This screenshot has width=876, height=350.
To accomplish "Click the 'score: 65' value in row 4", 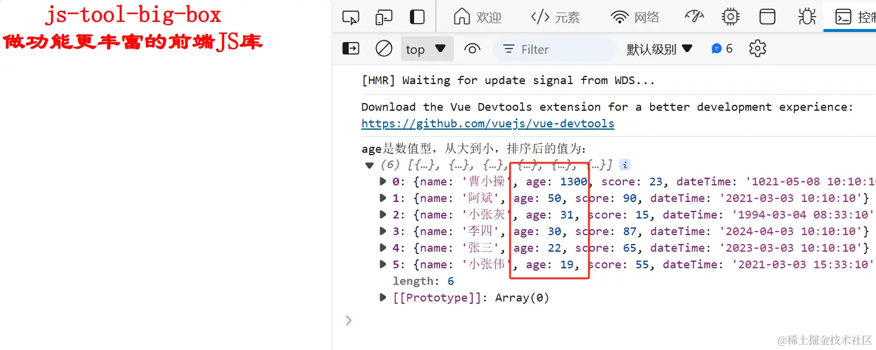I will [x=606, y=248].
